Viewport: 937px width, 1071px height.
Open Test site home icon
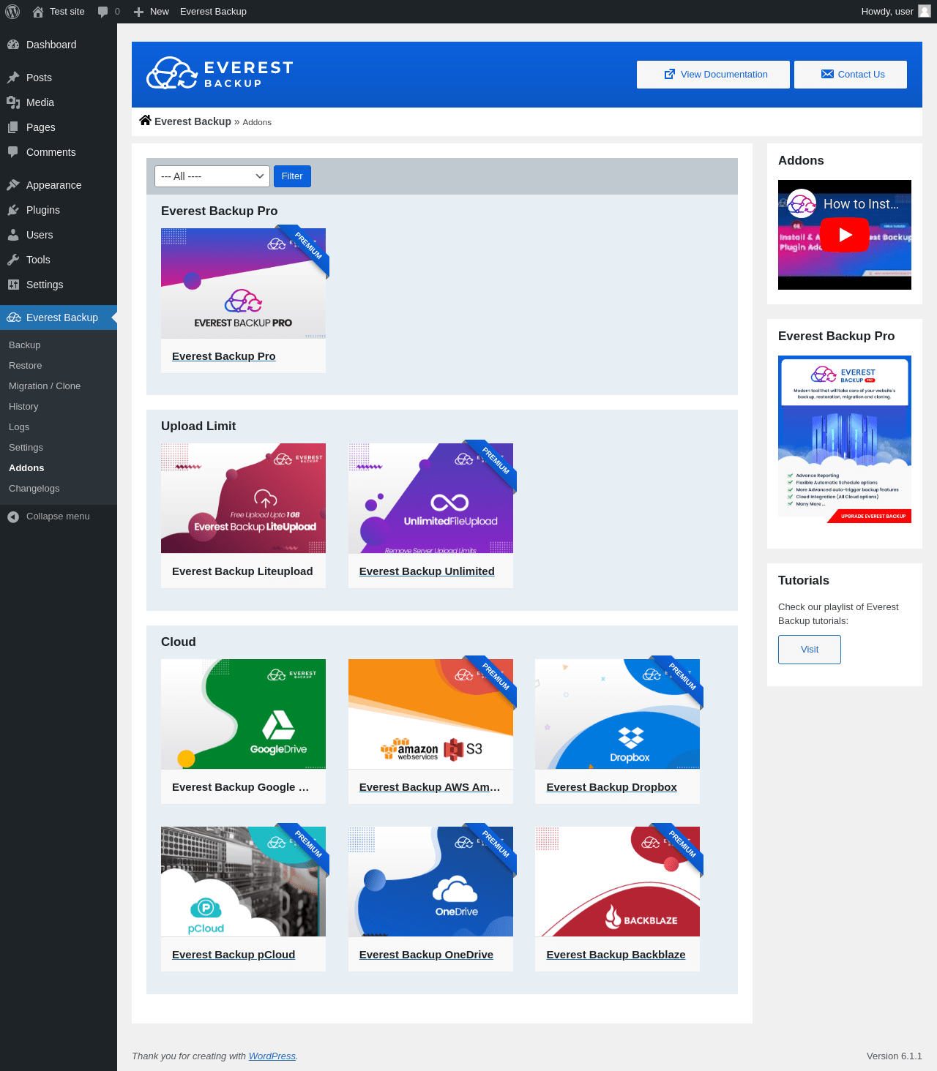pyautogui.click(x=38, y=12)
